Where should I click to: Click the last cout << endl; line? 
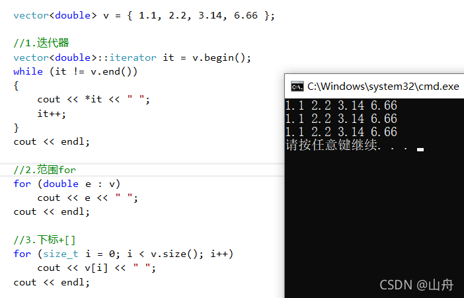tap(52, 282)
